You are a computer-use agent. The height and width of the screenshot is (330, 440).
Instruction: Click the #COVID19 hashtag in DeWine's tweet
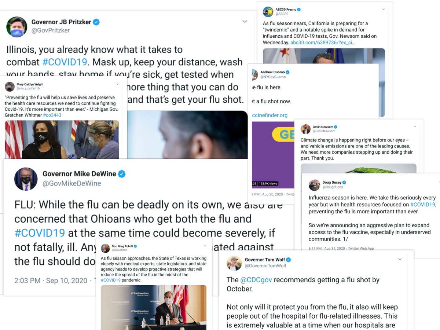click(x=40, y=233)
